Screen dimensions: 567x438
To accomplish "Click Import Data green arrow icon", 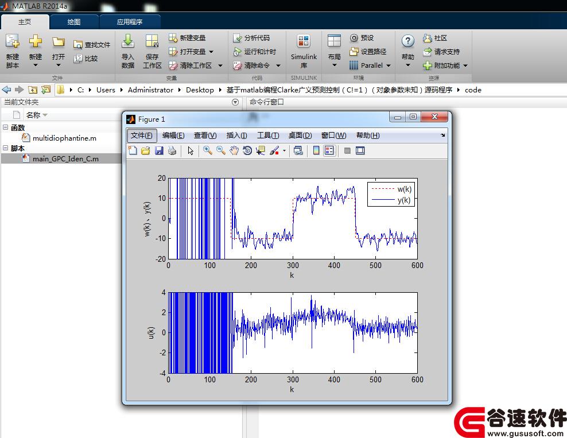I will 127,41.
